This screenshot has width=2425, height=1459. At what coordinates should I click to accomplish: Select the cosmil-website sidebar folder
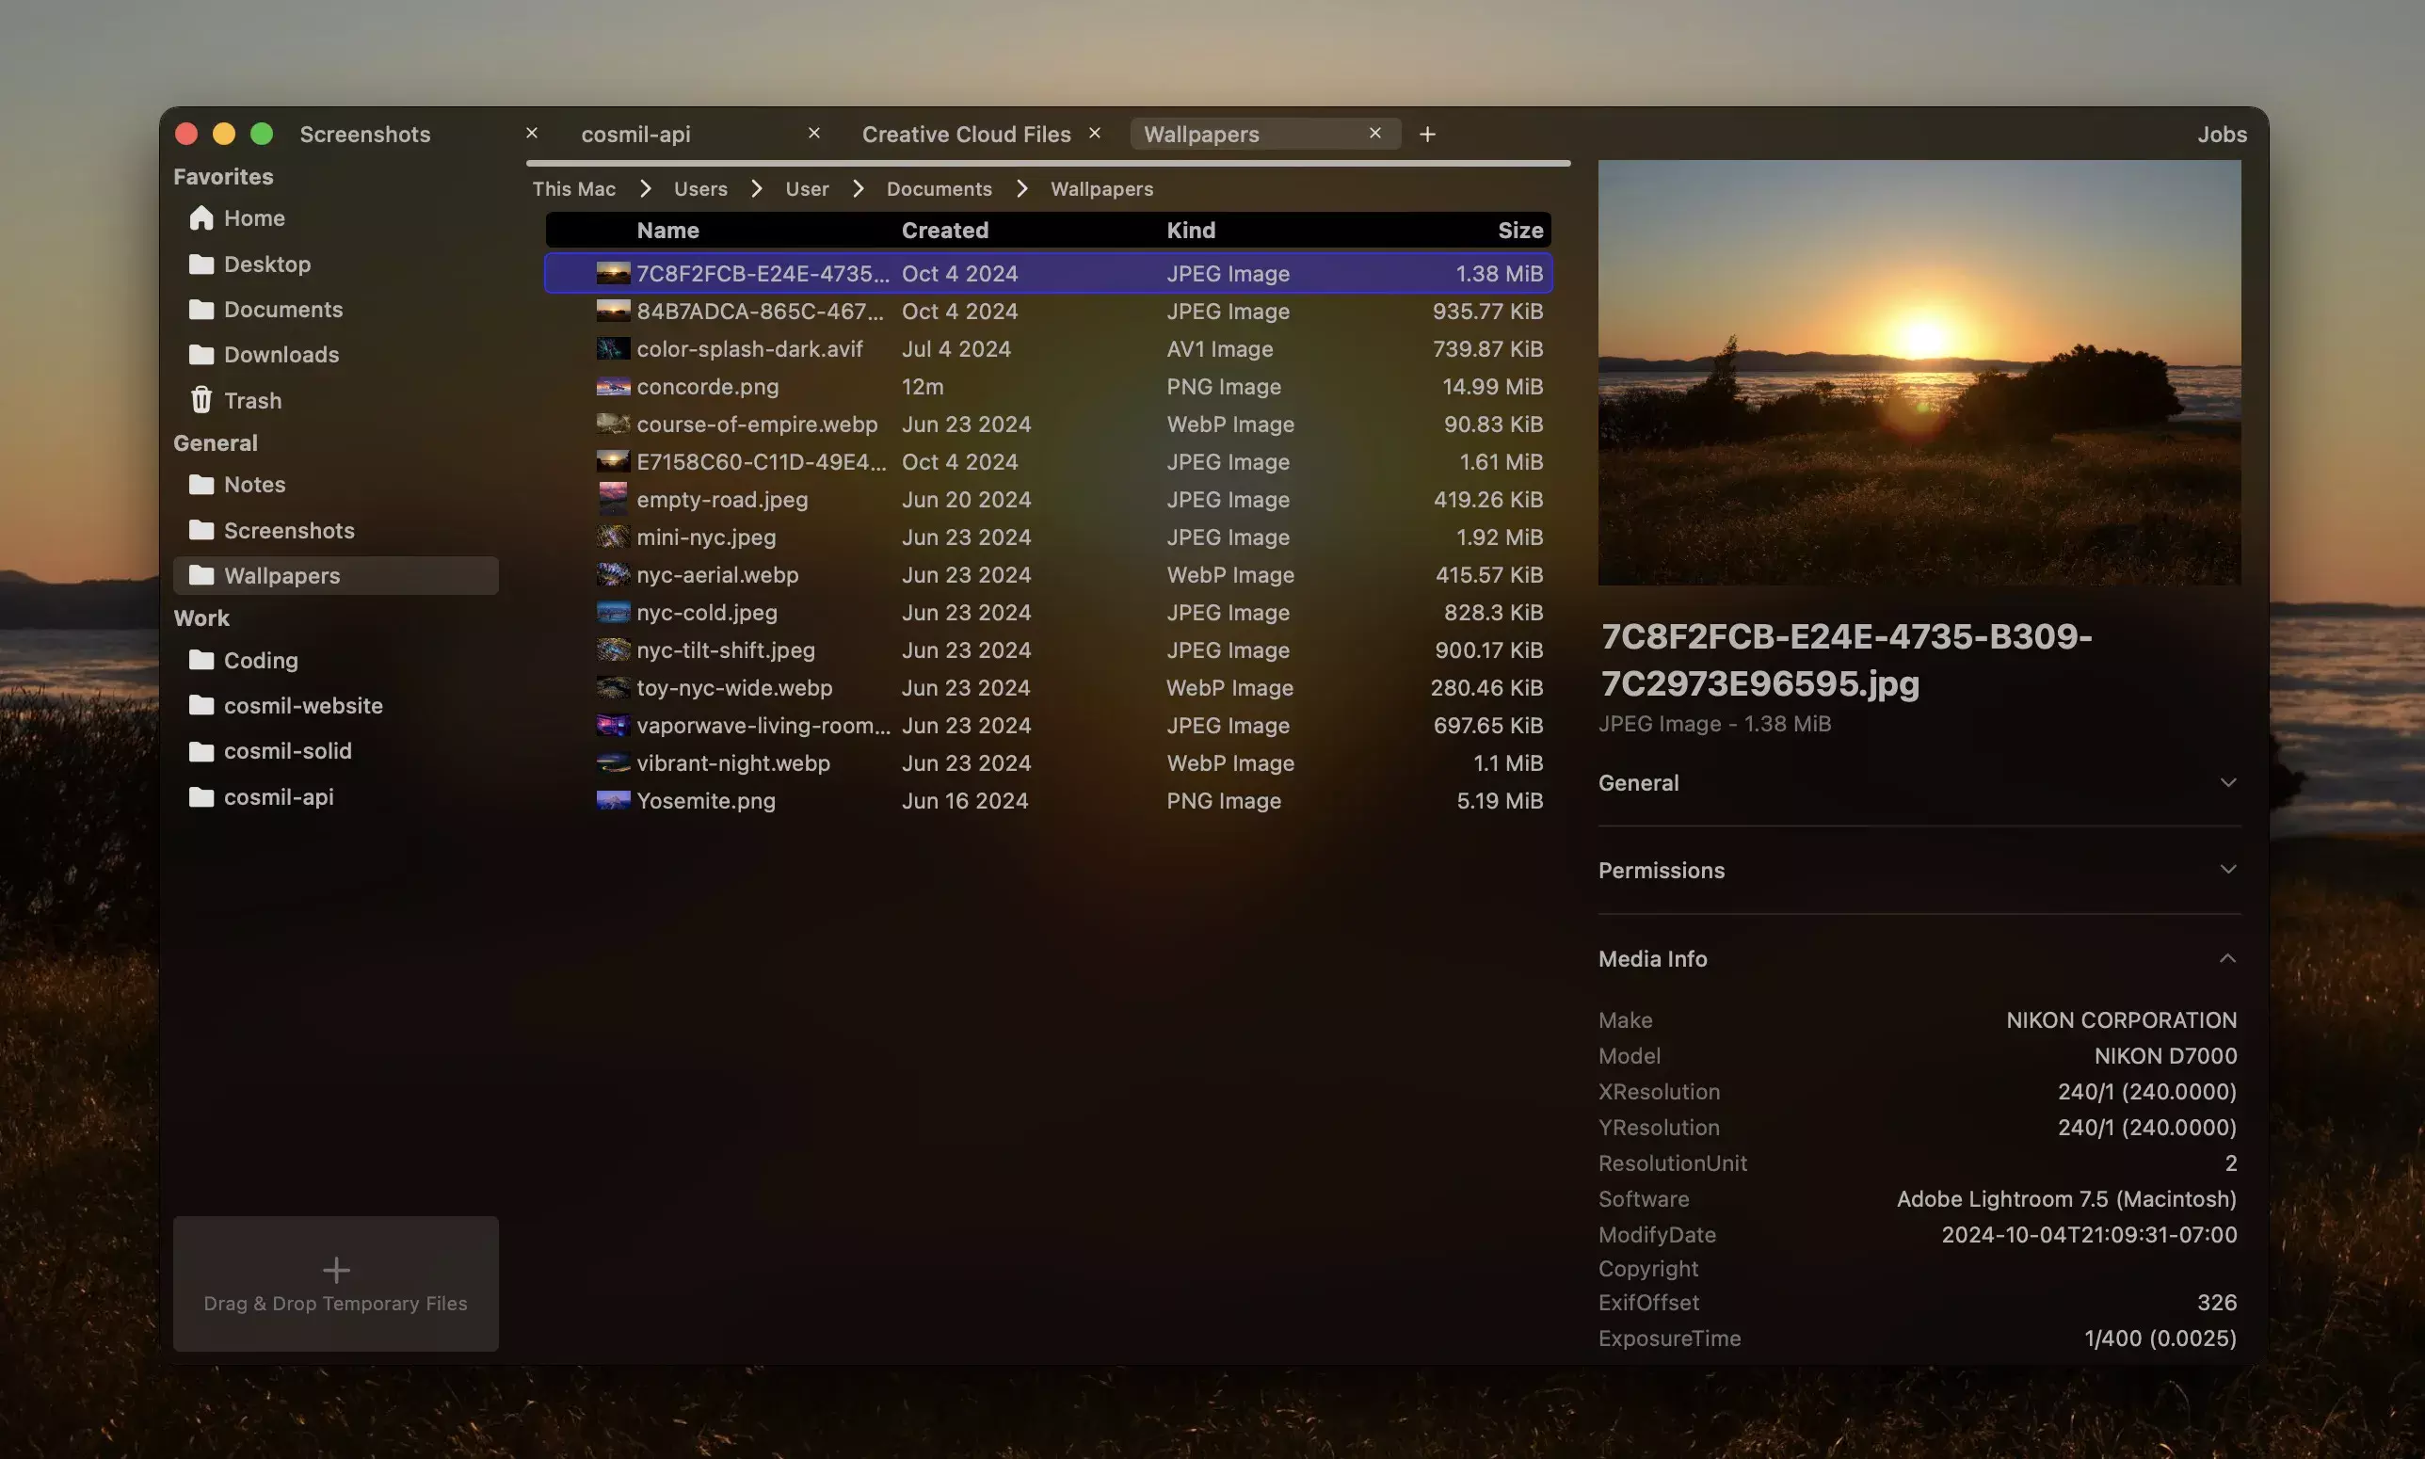click(303, 706)
